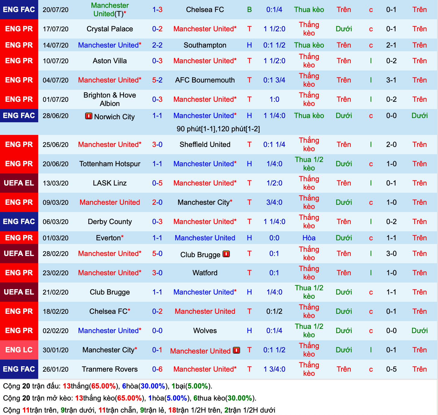Click the "Hòa" result in the Everton row

[309, 238]
